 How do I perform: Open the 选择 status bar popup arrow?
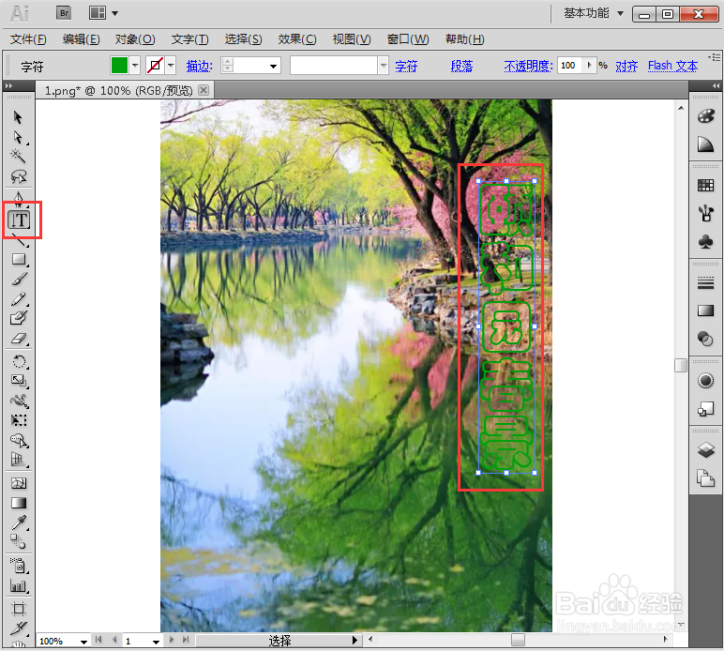click(x=354, y=641)
